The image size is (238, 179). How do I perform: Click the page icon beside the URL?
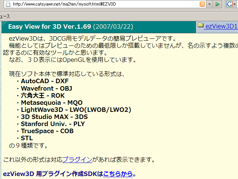[8, 4]
